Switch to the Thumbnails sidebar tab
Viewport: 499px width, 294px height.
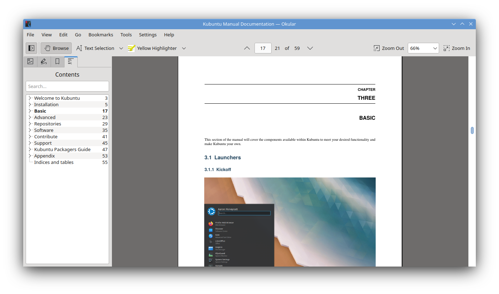coord(30,62)
